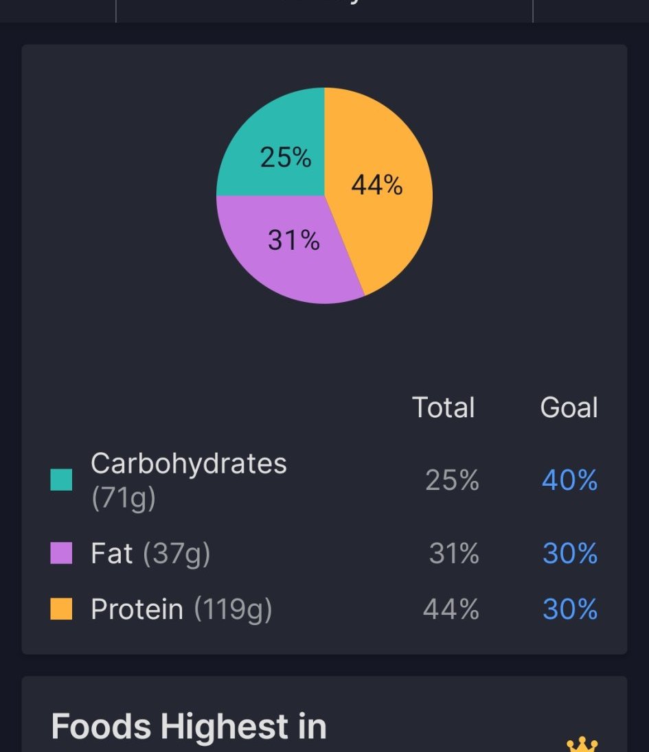Click the Protein 44% total value

tap(451, 609)
